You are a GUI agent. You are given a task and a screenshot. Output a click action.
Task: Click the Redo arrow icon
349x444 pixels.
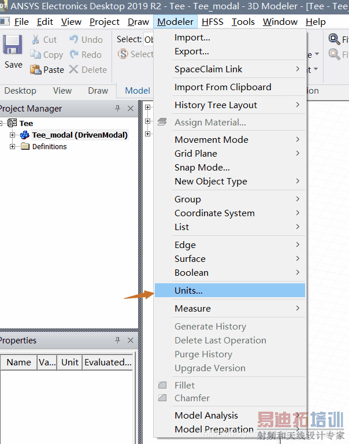pos(74,54)
